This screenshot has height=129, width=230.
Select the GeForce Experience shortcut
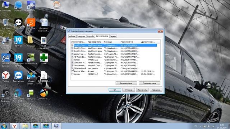pyautogui.click(x=6, y=96)
